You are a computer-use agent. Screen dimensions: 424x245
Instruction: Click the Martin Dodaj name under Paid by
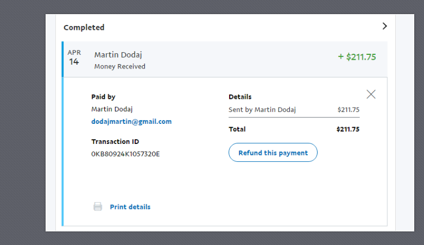click(x=112, y=109)
